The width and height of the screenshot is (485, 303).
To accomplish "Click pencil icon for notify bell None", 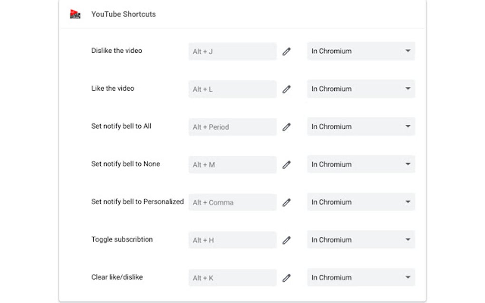I will tap(286, 165).
